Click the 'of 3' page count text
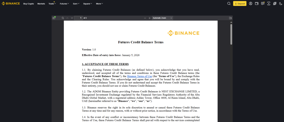 pyautogui.click(x=85, y=18)
